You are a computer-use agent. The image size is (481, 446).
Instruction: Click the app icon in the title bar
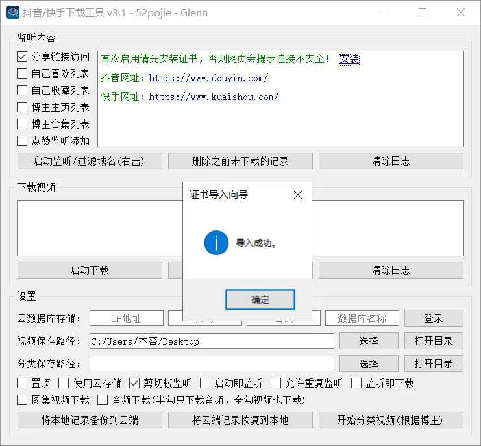(x=12, y=12)
